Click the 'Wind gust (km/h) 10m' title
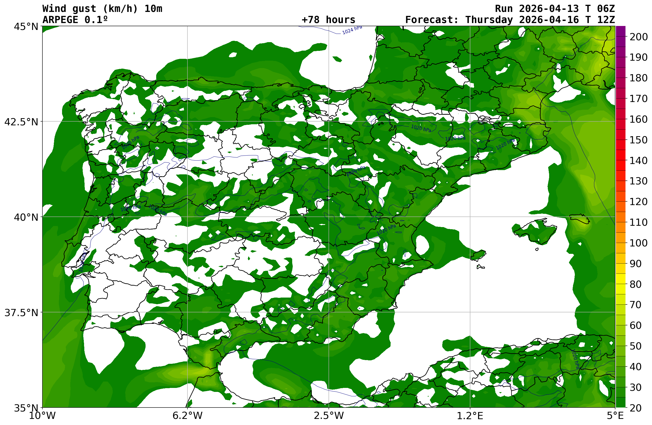Screen dimensions: 652x425 click(x=102, y=8)
